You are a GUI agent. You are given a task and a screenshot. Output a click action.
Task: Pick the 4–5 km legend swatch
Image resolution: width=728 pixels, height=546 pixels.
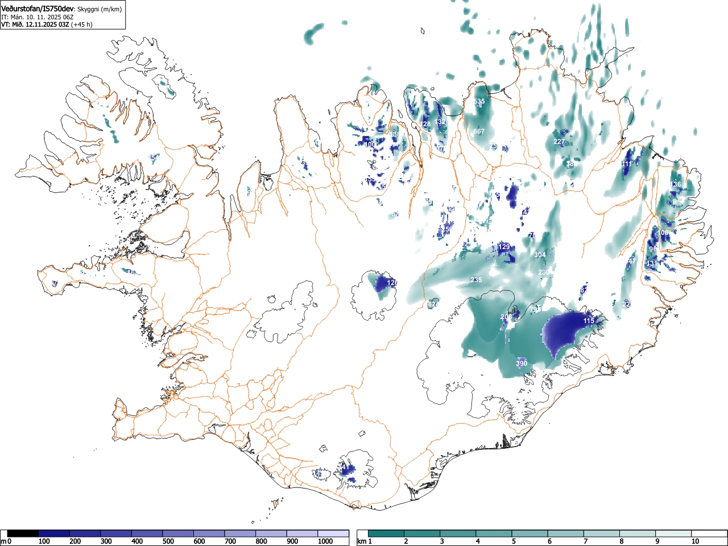tap(495, 533)
